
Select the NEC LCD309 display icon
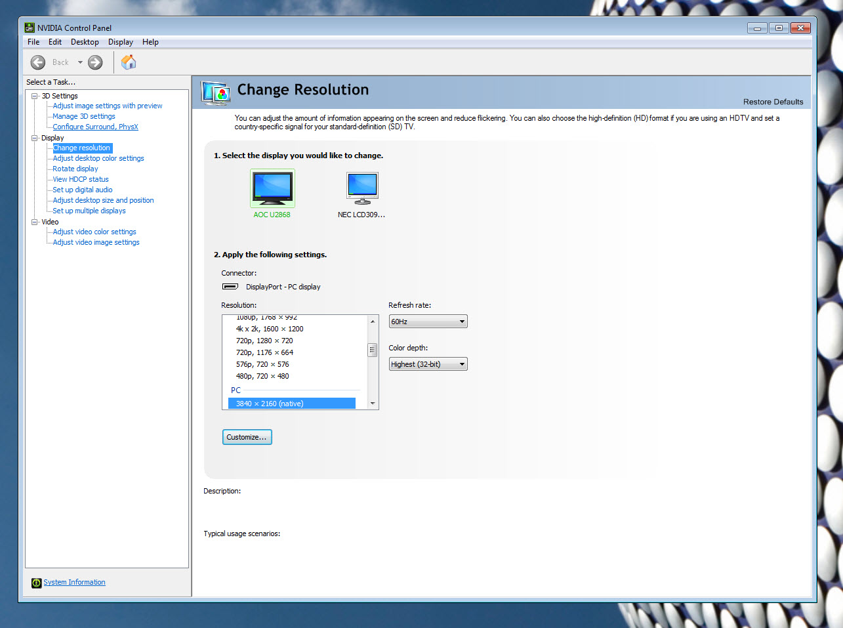pyautogui.click(x=362, y=188)
